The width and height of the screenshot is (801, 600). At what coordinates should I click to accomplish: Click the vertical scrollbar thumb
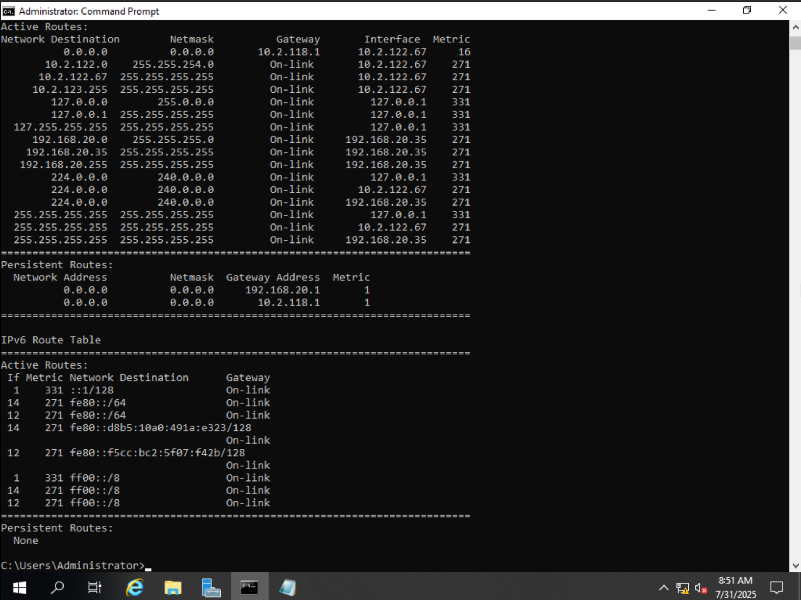click(x=795, y=44)
